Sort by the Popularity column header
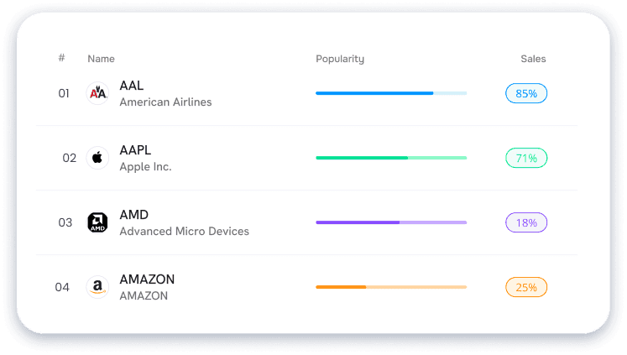The height and width of the screenshot is (355, 627). 340,59
